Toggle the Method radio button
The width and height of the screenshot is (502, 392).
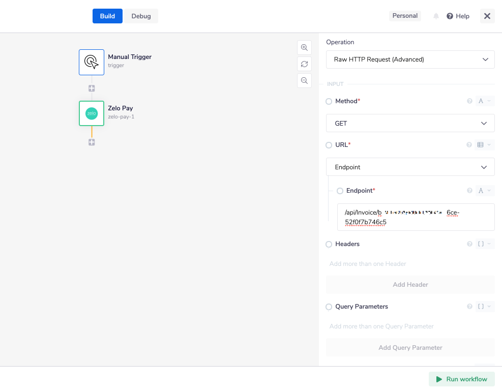[329, 102]
